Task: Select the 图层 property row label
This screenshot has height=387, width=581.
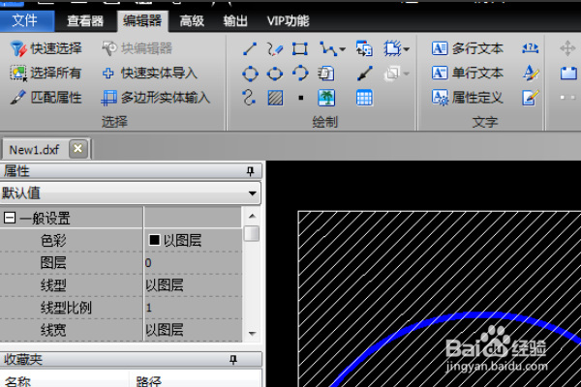Action: click(x=53, y=263)
